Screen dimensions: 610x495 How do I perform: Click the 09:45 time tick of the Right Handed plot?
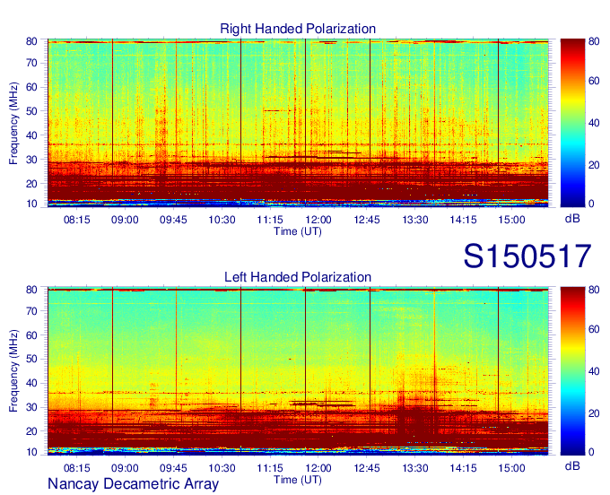(x=173, y=220)
